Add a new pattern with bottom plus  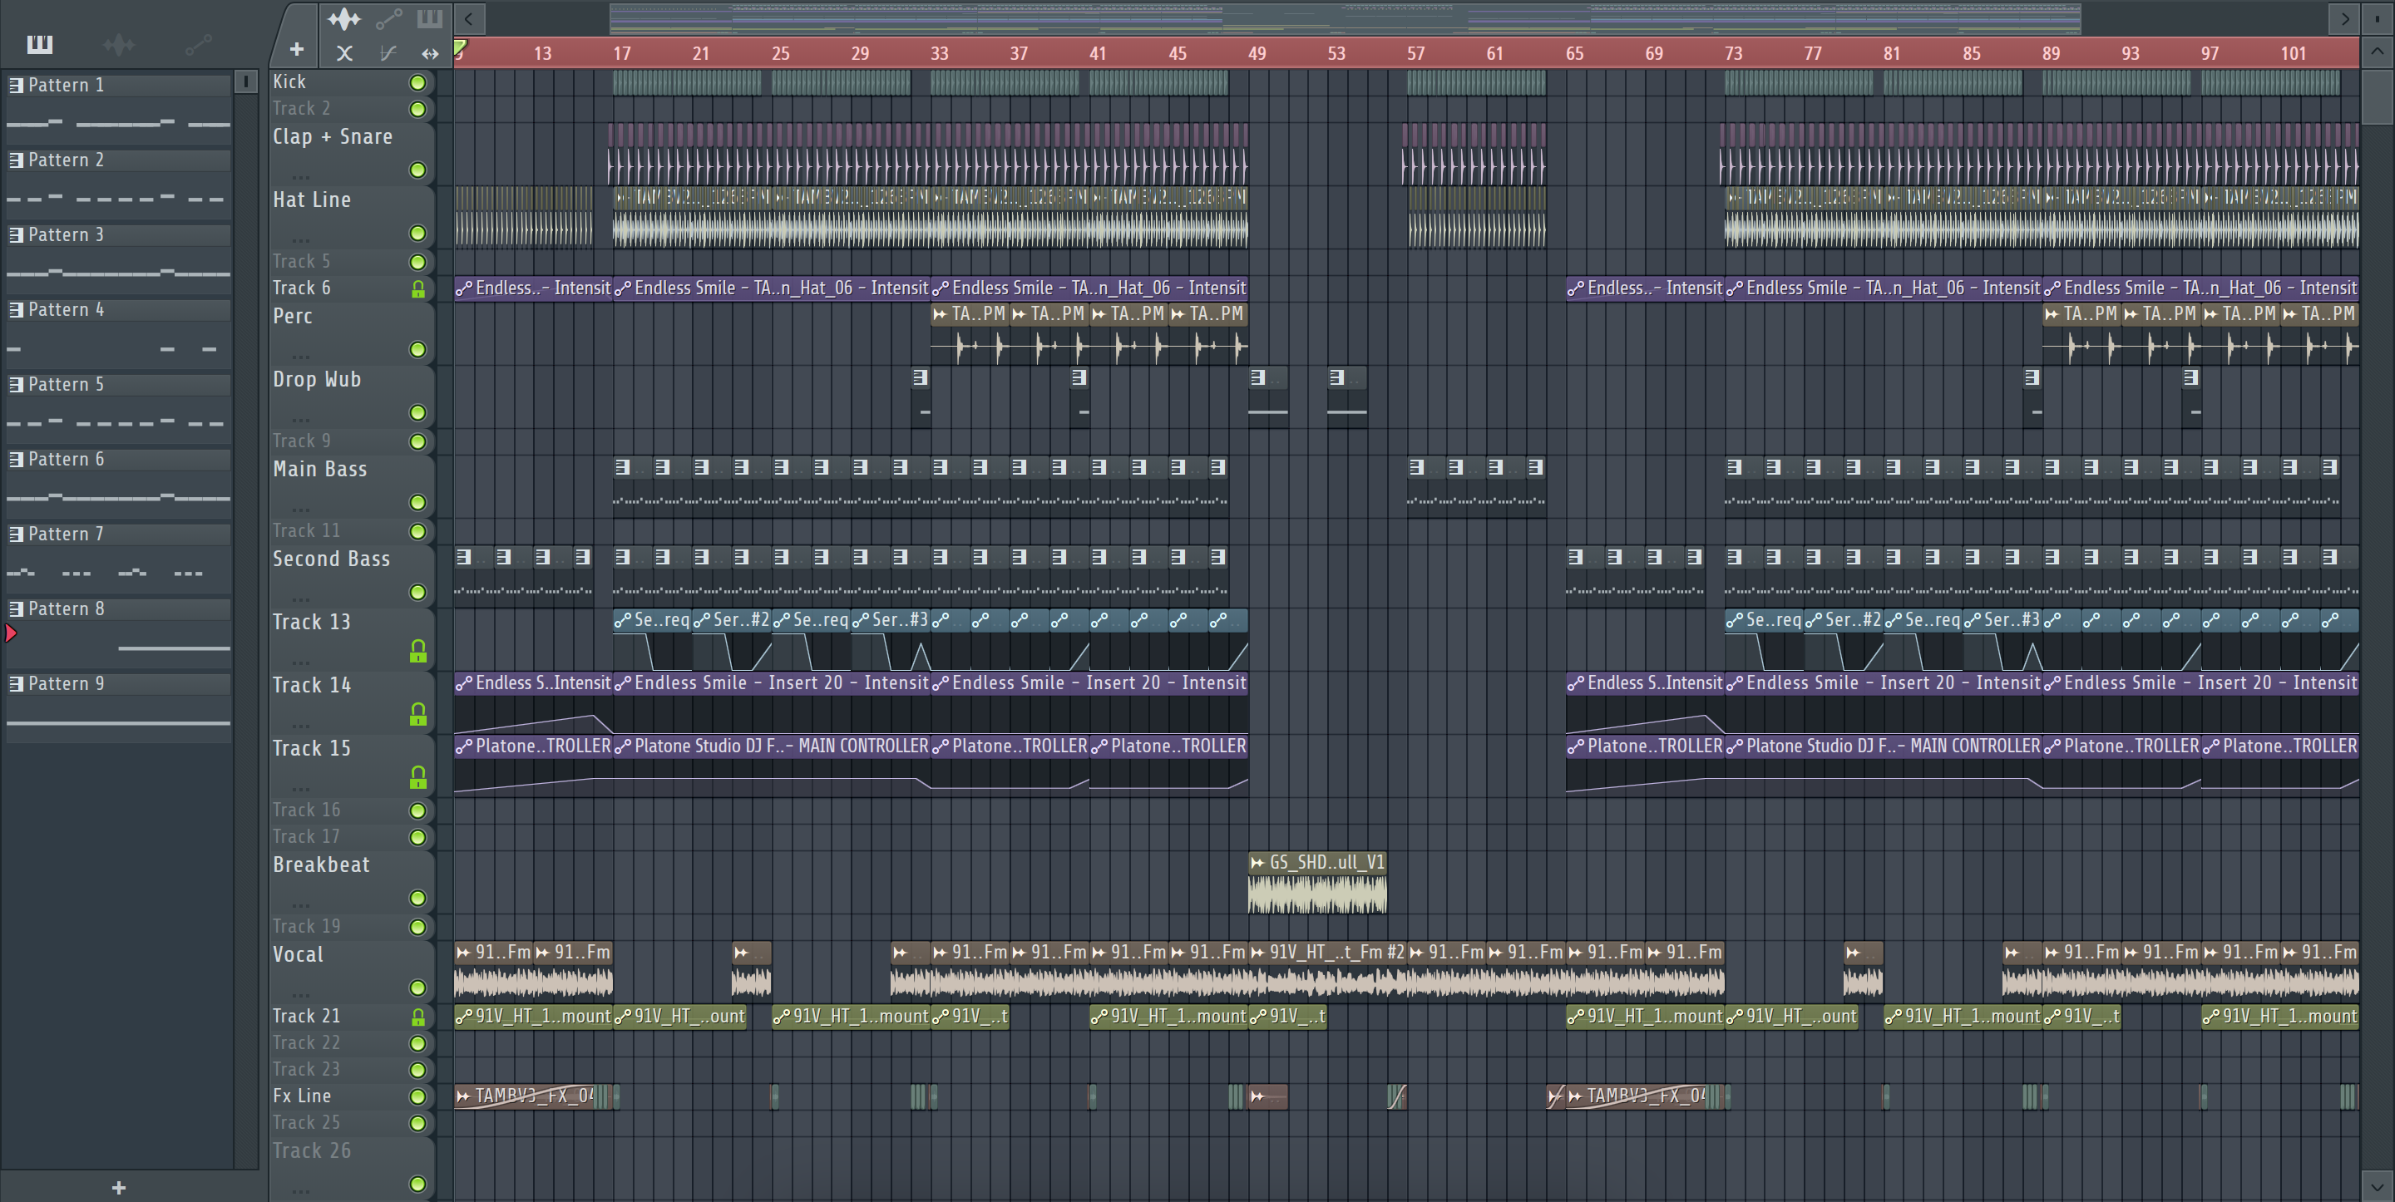click(x=119, y=1187)
